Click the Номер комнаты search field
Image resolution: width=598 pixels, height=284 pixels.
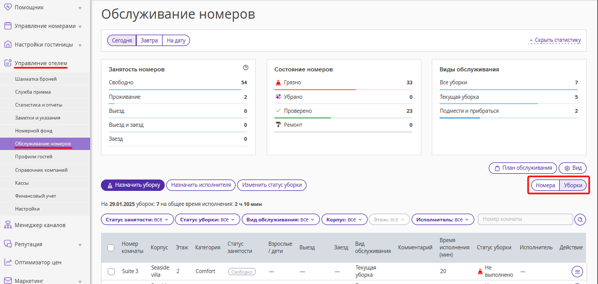point(526,219)
